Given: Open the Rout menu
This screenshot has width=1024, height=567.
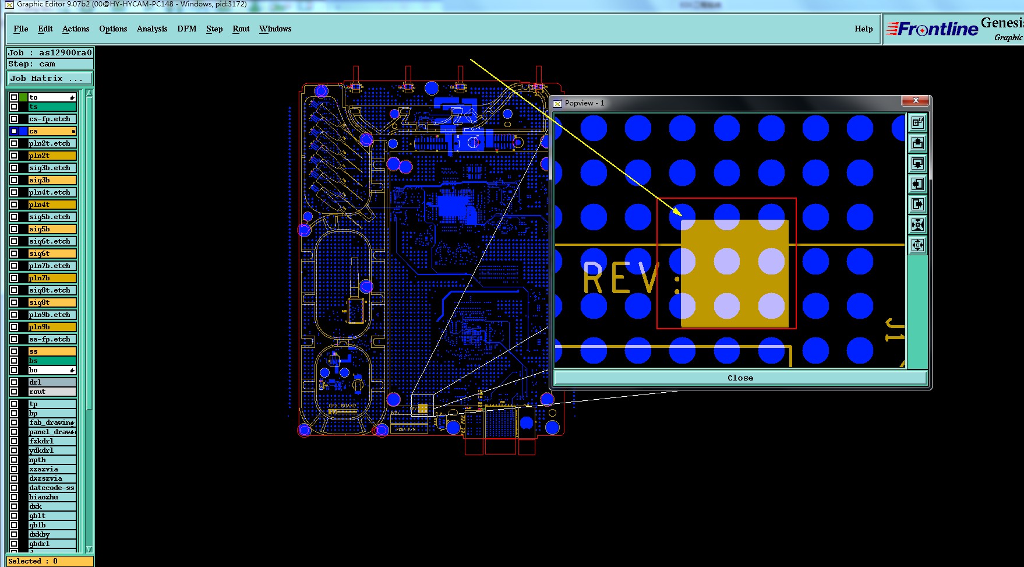Looking at the screenshot, I should pyautogui.click(x=241, y=29).
